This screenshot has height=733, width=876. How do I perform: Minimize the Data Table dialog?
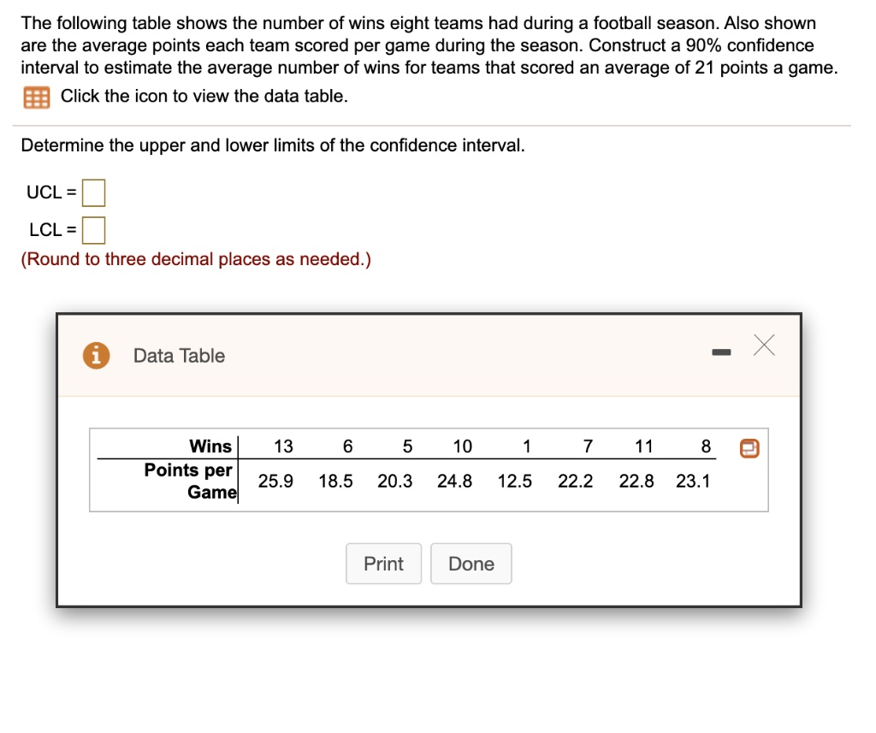721,351
